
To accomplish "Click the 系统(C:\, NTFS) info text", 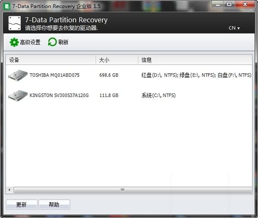I will [x=158, y=96].
